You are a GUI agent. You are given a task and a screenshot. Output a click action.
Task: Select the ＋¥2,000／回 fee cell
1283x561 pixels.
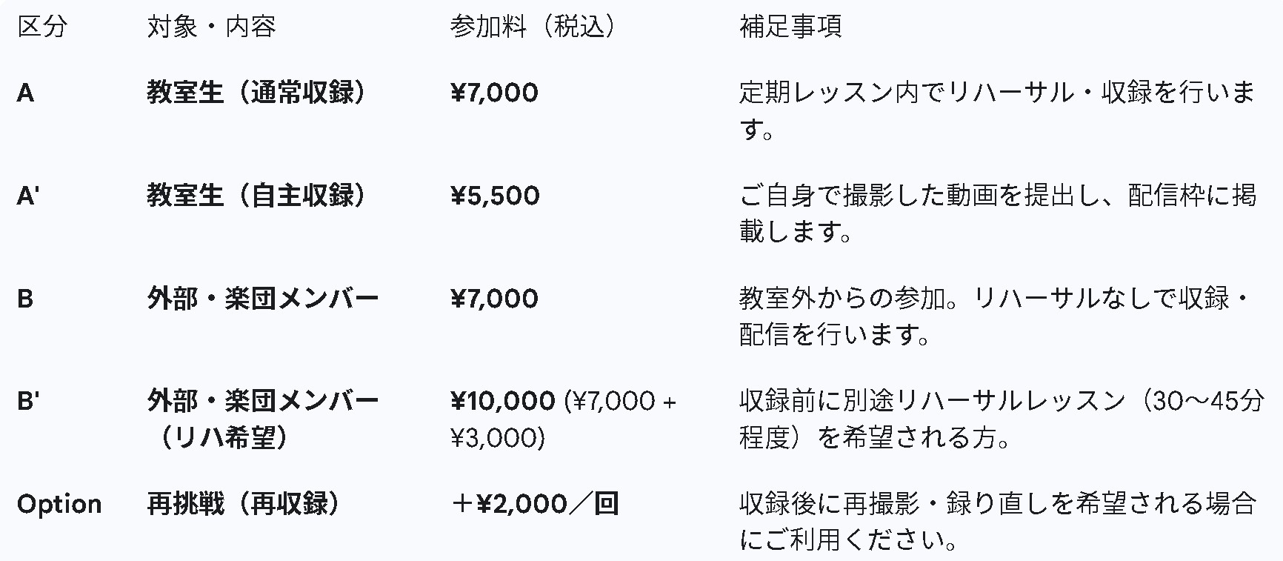pos(535,504)
